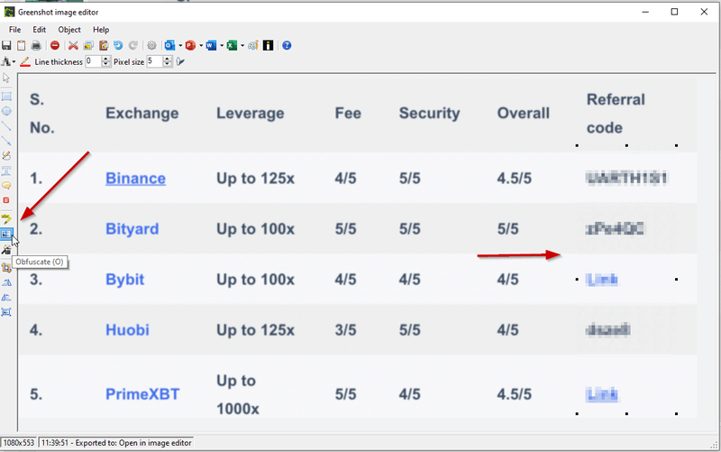Click the Bybit link

124,280
